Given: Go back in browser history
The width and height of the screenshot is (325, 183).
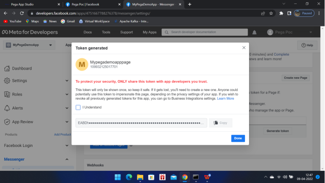Looking at the screenshot, I should tap(5, 13).
